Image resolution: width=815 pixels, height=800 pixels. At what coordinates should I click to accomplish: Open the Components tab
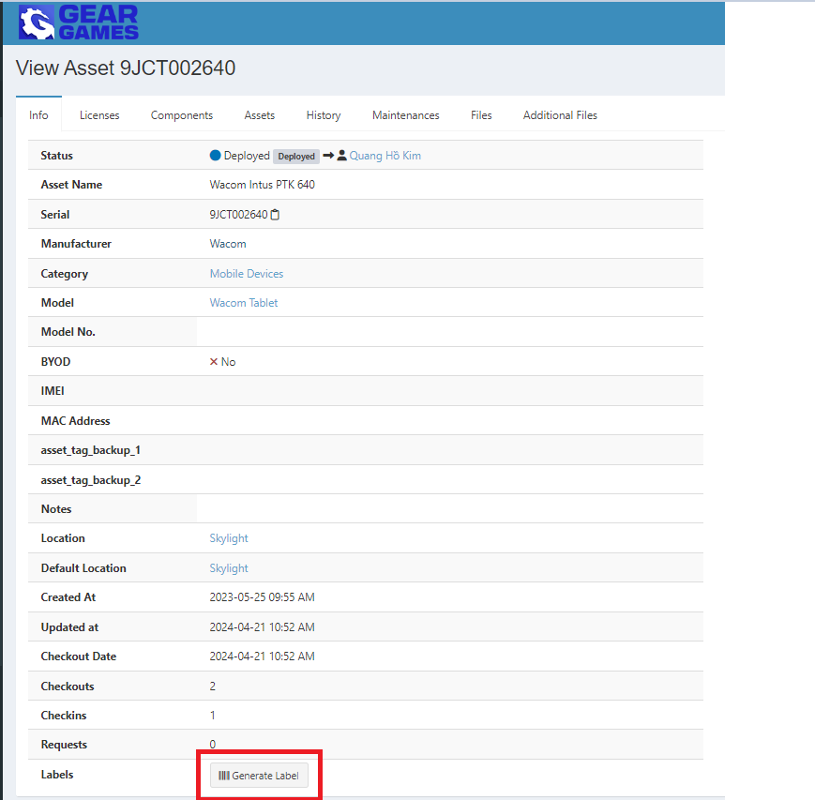click(x=182, y=115)
